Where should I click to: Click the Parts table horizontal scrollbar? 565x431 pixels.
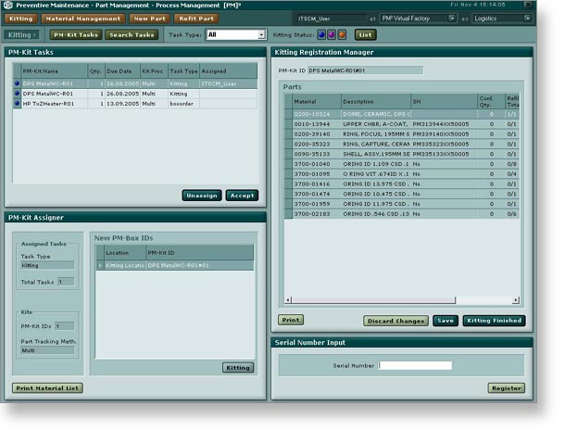click(398, 300)
